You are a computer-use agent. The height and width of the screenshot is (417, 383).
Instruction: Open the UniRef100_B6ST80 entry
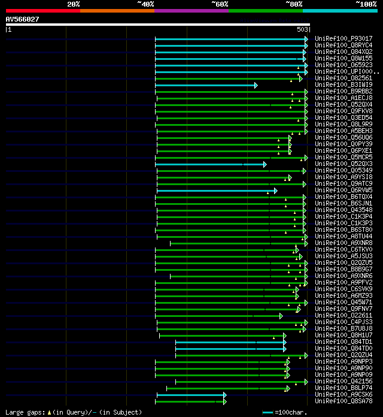(344, 230)
